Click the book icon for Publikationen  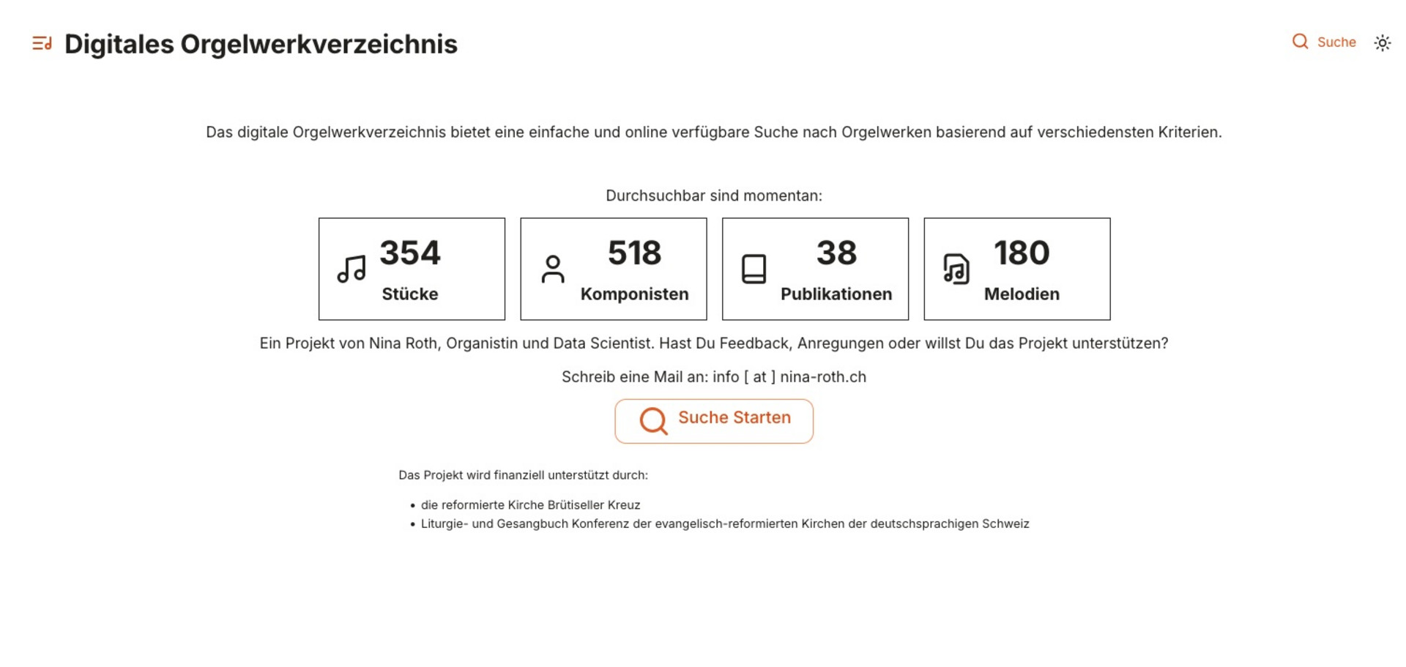pos(754,269)
